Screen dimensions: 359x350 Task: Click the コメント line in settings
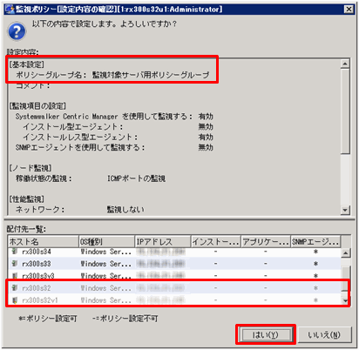click(33, 85)
